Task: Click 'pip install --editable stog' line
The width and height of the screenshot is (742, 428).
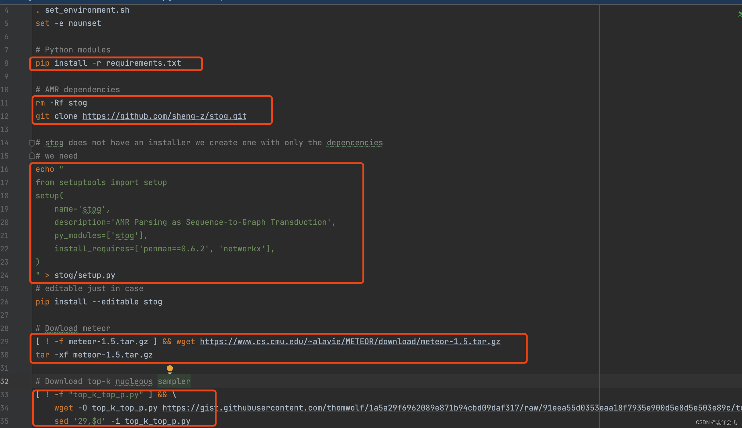Action: (99, 302)
